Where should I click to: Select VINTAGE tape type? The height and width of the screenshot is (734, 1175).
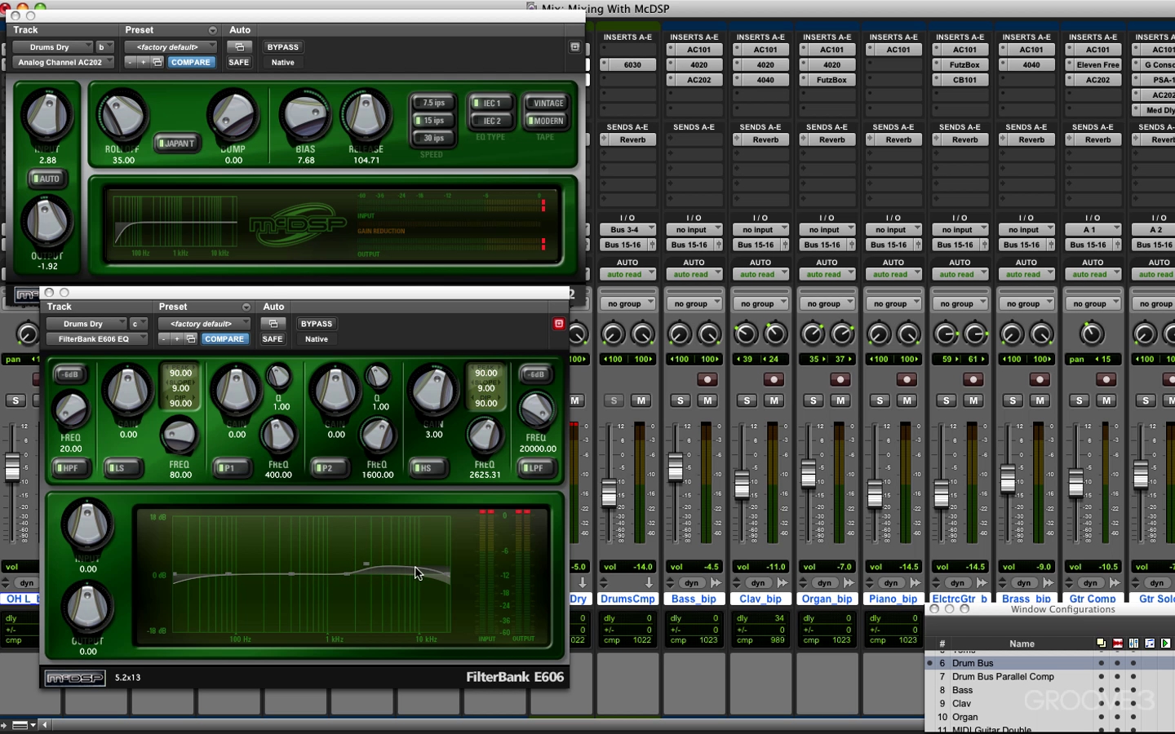[x=546, y=103]
